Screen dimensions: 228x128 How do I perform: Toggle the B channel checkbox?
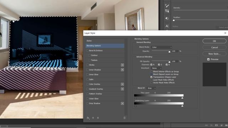[167, 65]
